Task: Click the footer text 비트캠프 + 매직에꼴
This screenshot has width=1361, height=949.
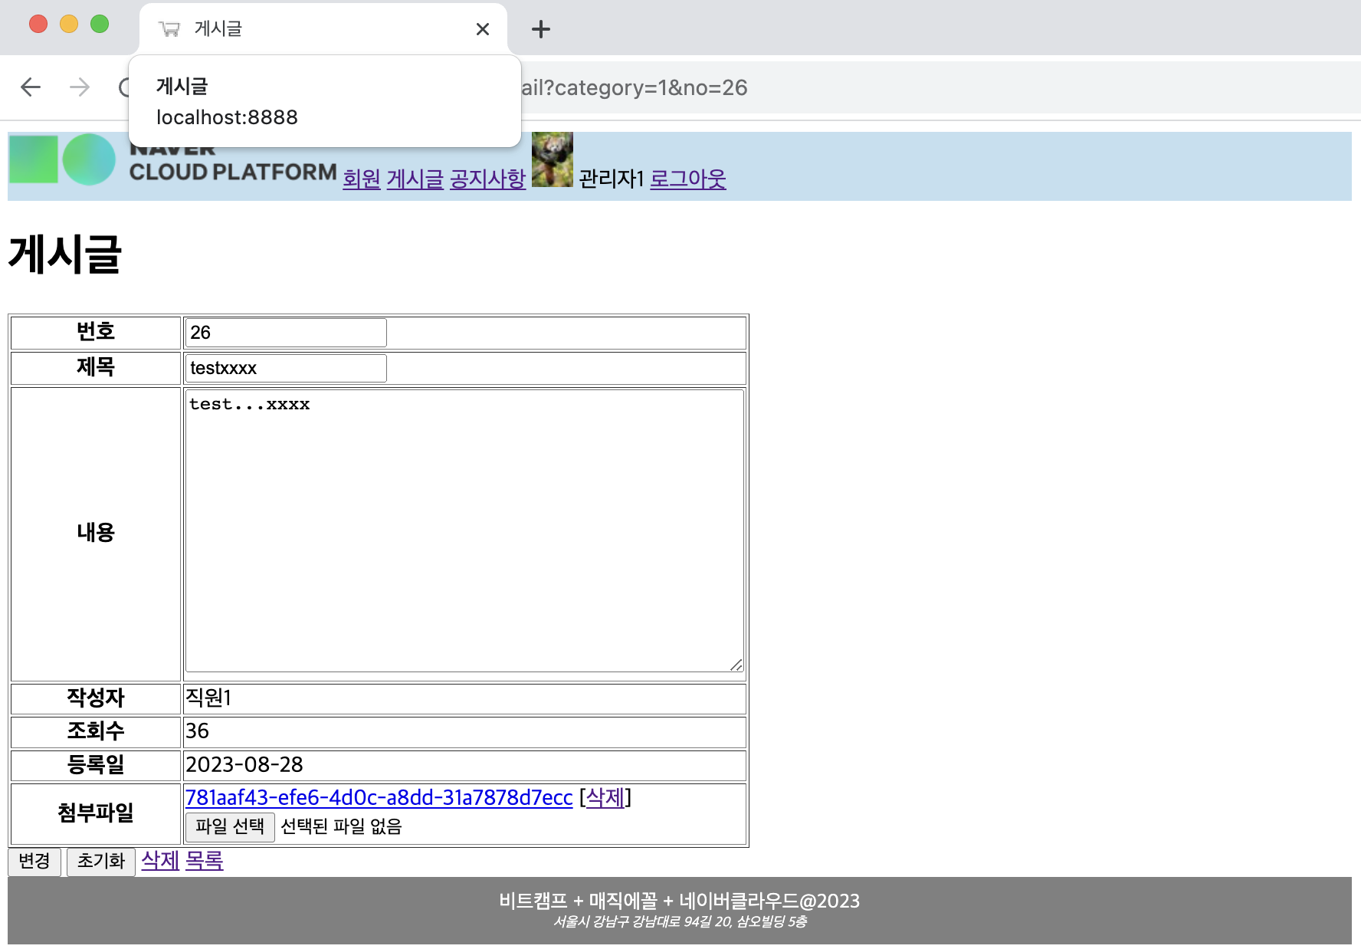Action: click(x=579, y=901)
